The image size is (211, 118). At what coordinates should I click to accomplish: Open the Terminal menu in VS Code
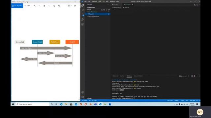(x=112, y=1)
